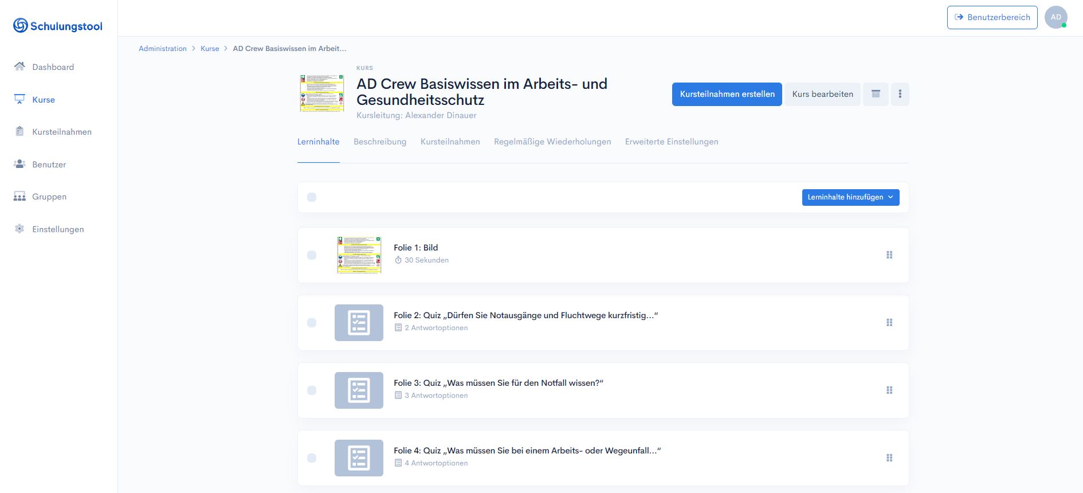Select the checkbox for Folie 1: Bild
The image size is (1083, 493).
click(312, 255)
